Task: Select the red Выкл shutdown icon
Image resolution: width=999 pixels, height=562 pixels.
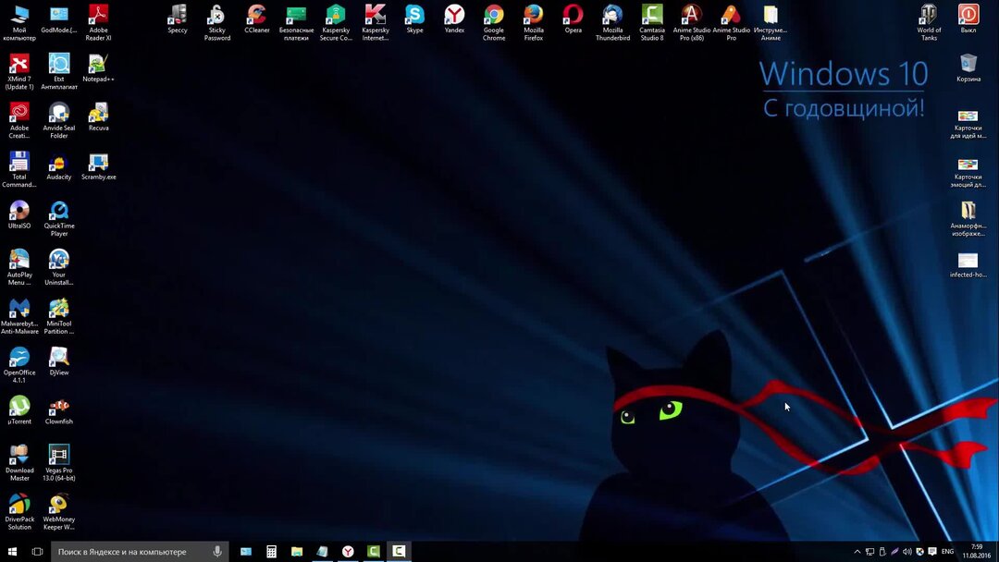Action: click(x=968, y=19)
